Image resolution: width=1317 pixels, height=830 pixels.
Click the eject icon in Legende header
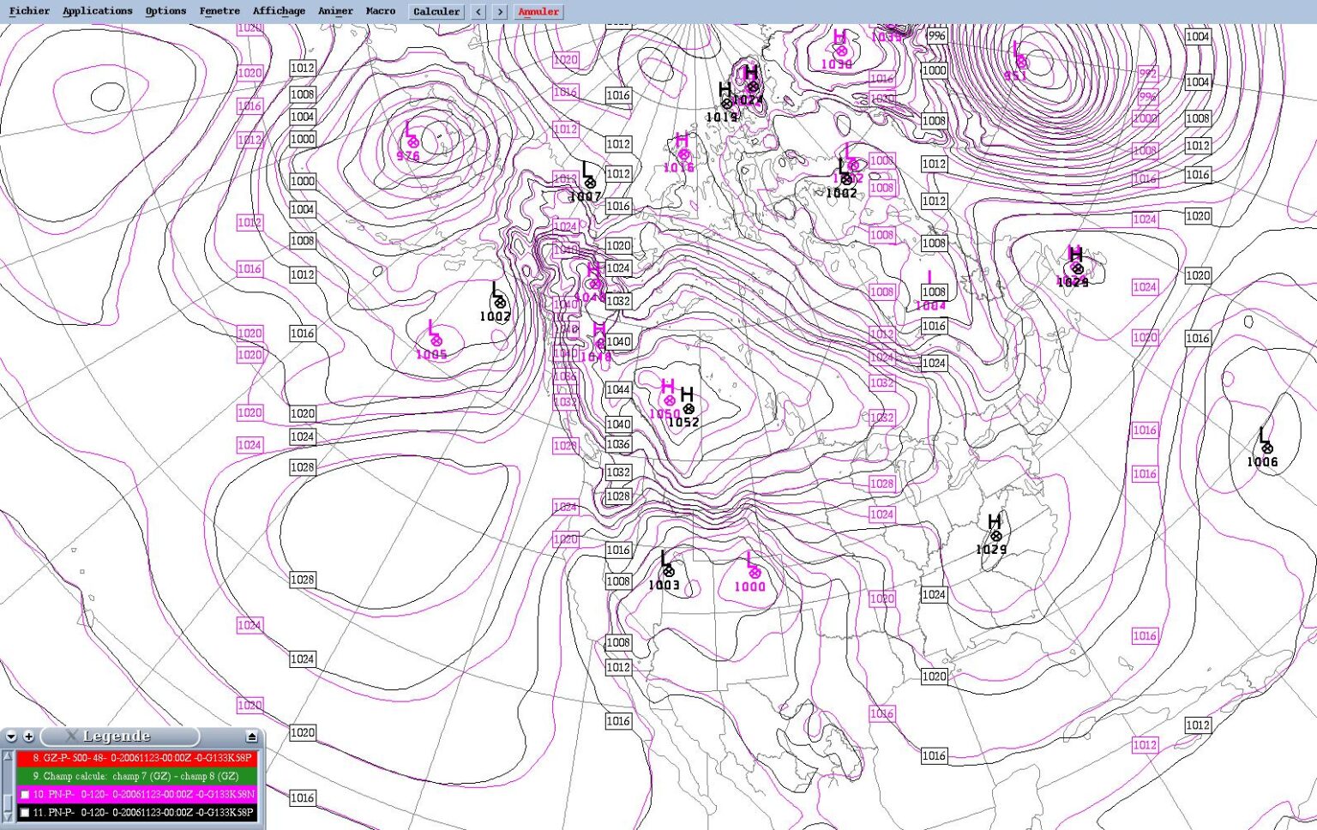tap(251, 737)
